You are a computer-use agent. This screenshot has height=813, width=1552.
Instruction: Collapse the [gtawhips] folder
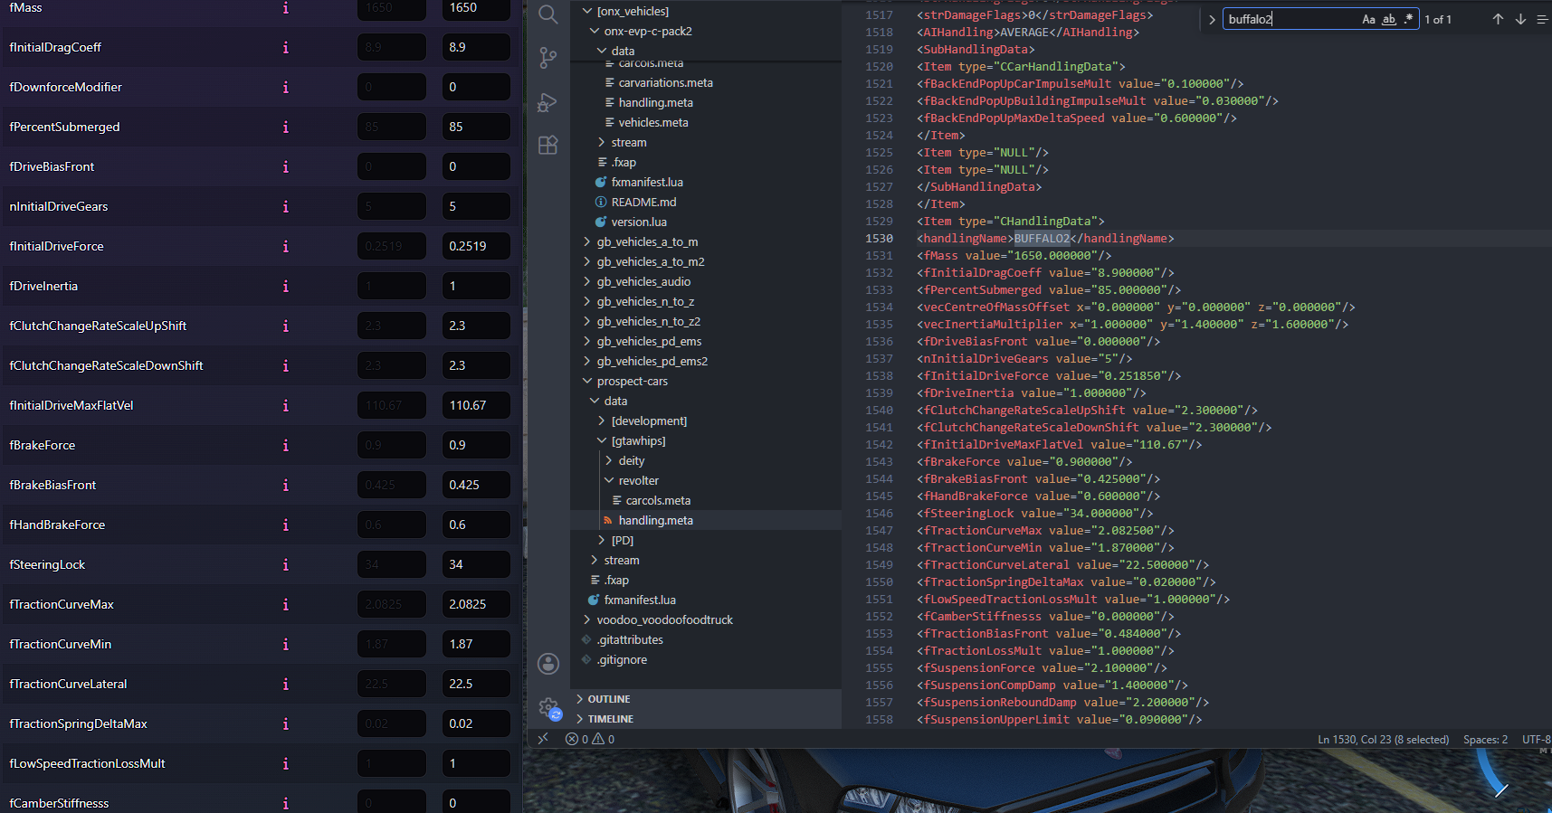pyautogui.click(x=638, y=440)
